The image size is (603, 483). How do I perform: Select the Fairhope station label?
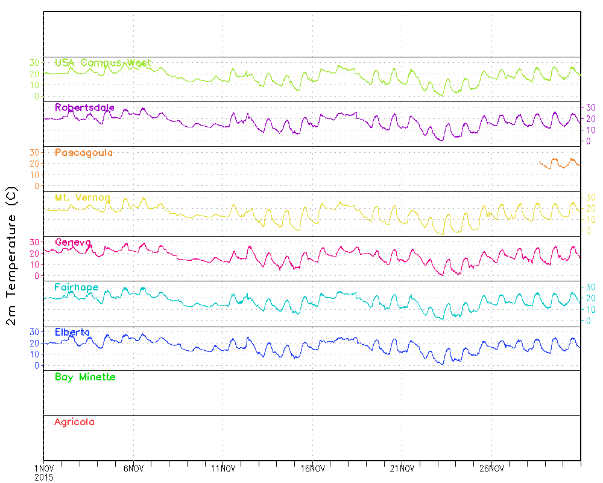tap(76, 287)
